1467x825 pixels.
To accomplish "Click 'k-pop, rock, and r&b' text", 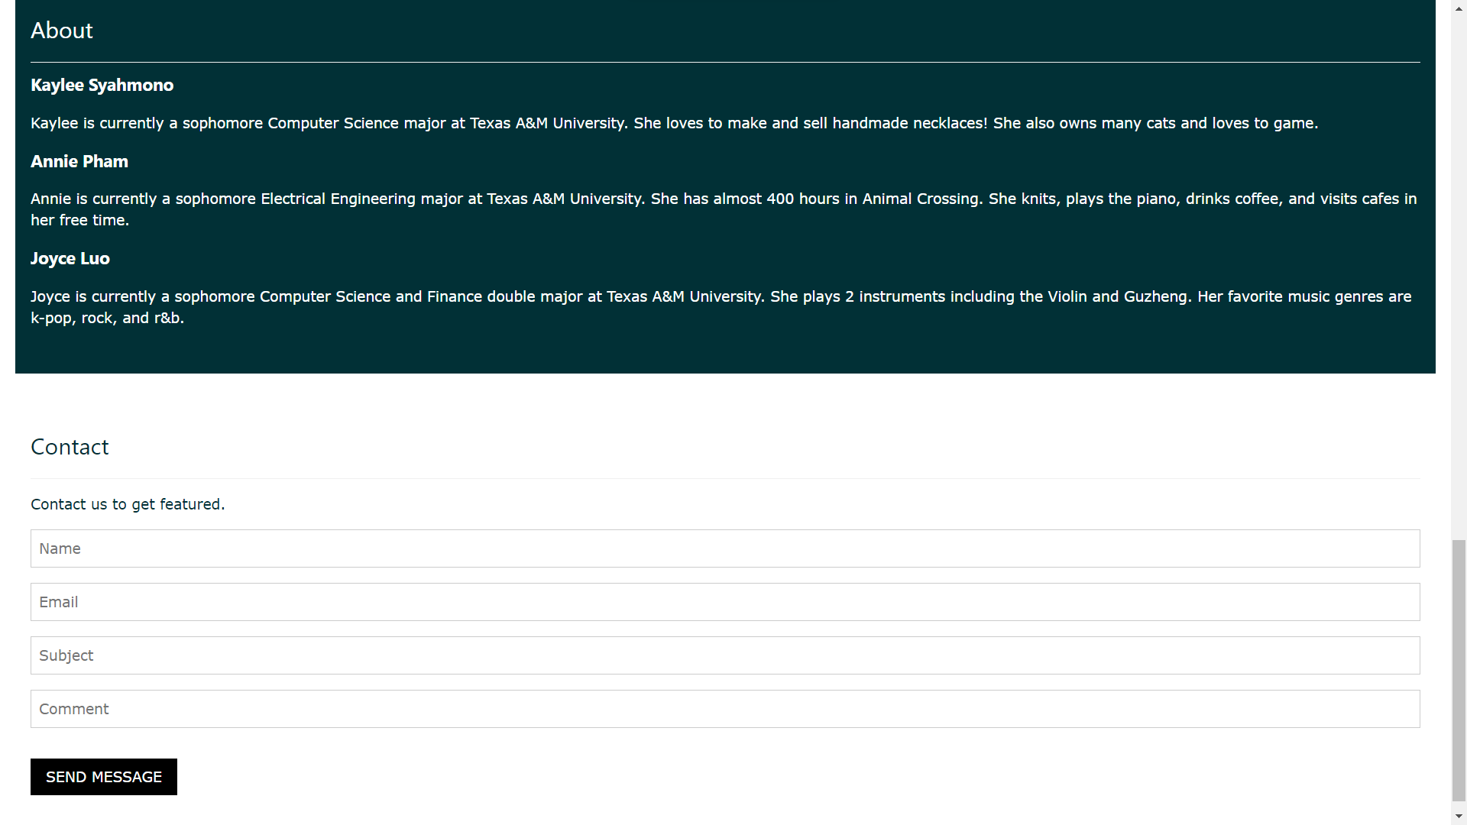I will 107,318.
